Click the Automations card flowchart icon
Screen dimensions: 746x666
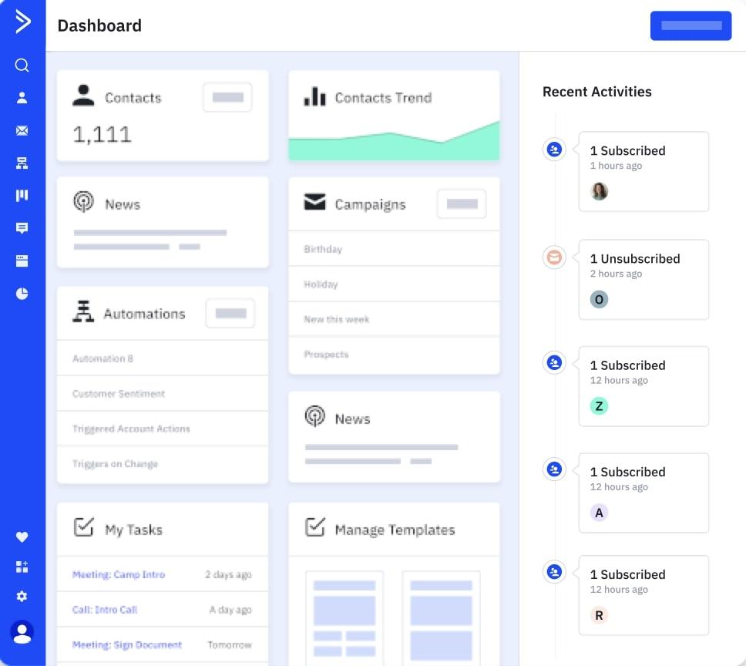point(83,311)
